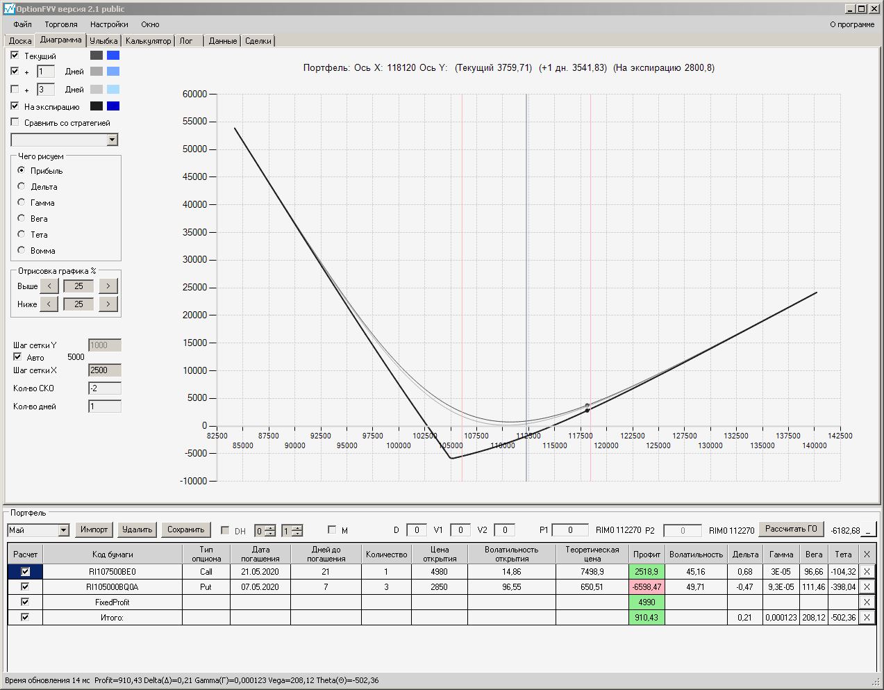The image size is (884, 690).
Task: Pick the blue swatch for Текущий line
Action: pyautogui.click(x=113, y=56)
